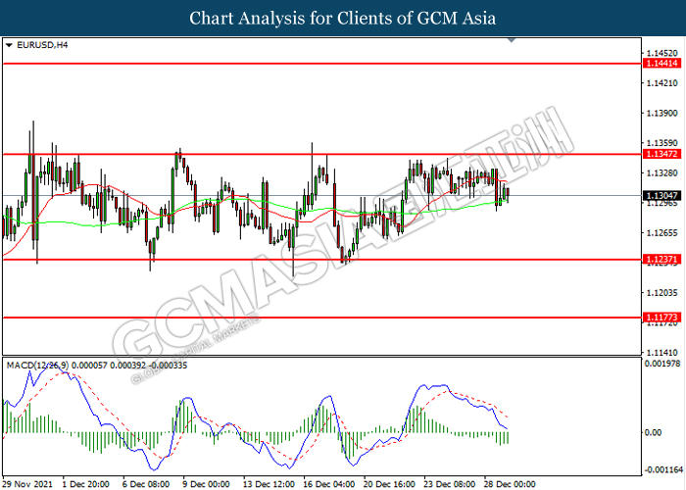Click the 1.14520 price axis value
Screen dimensions: 686x490
pos(661,53)
